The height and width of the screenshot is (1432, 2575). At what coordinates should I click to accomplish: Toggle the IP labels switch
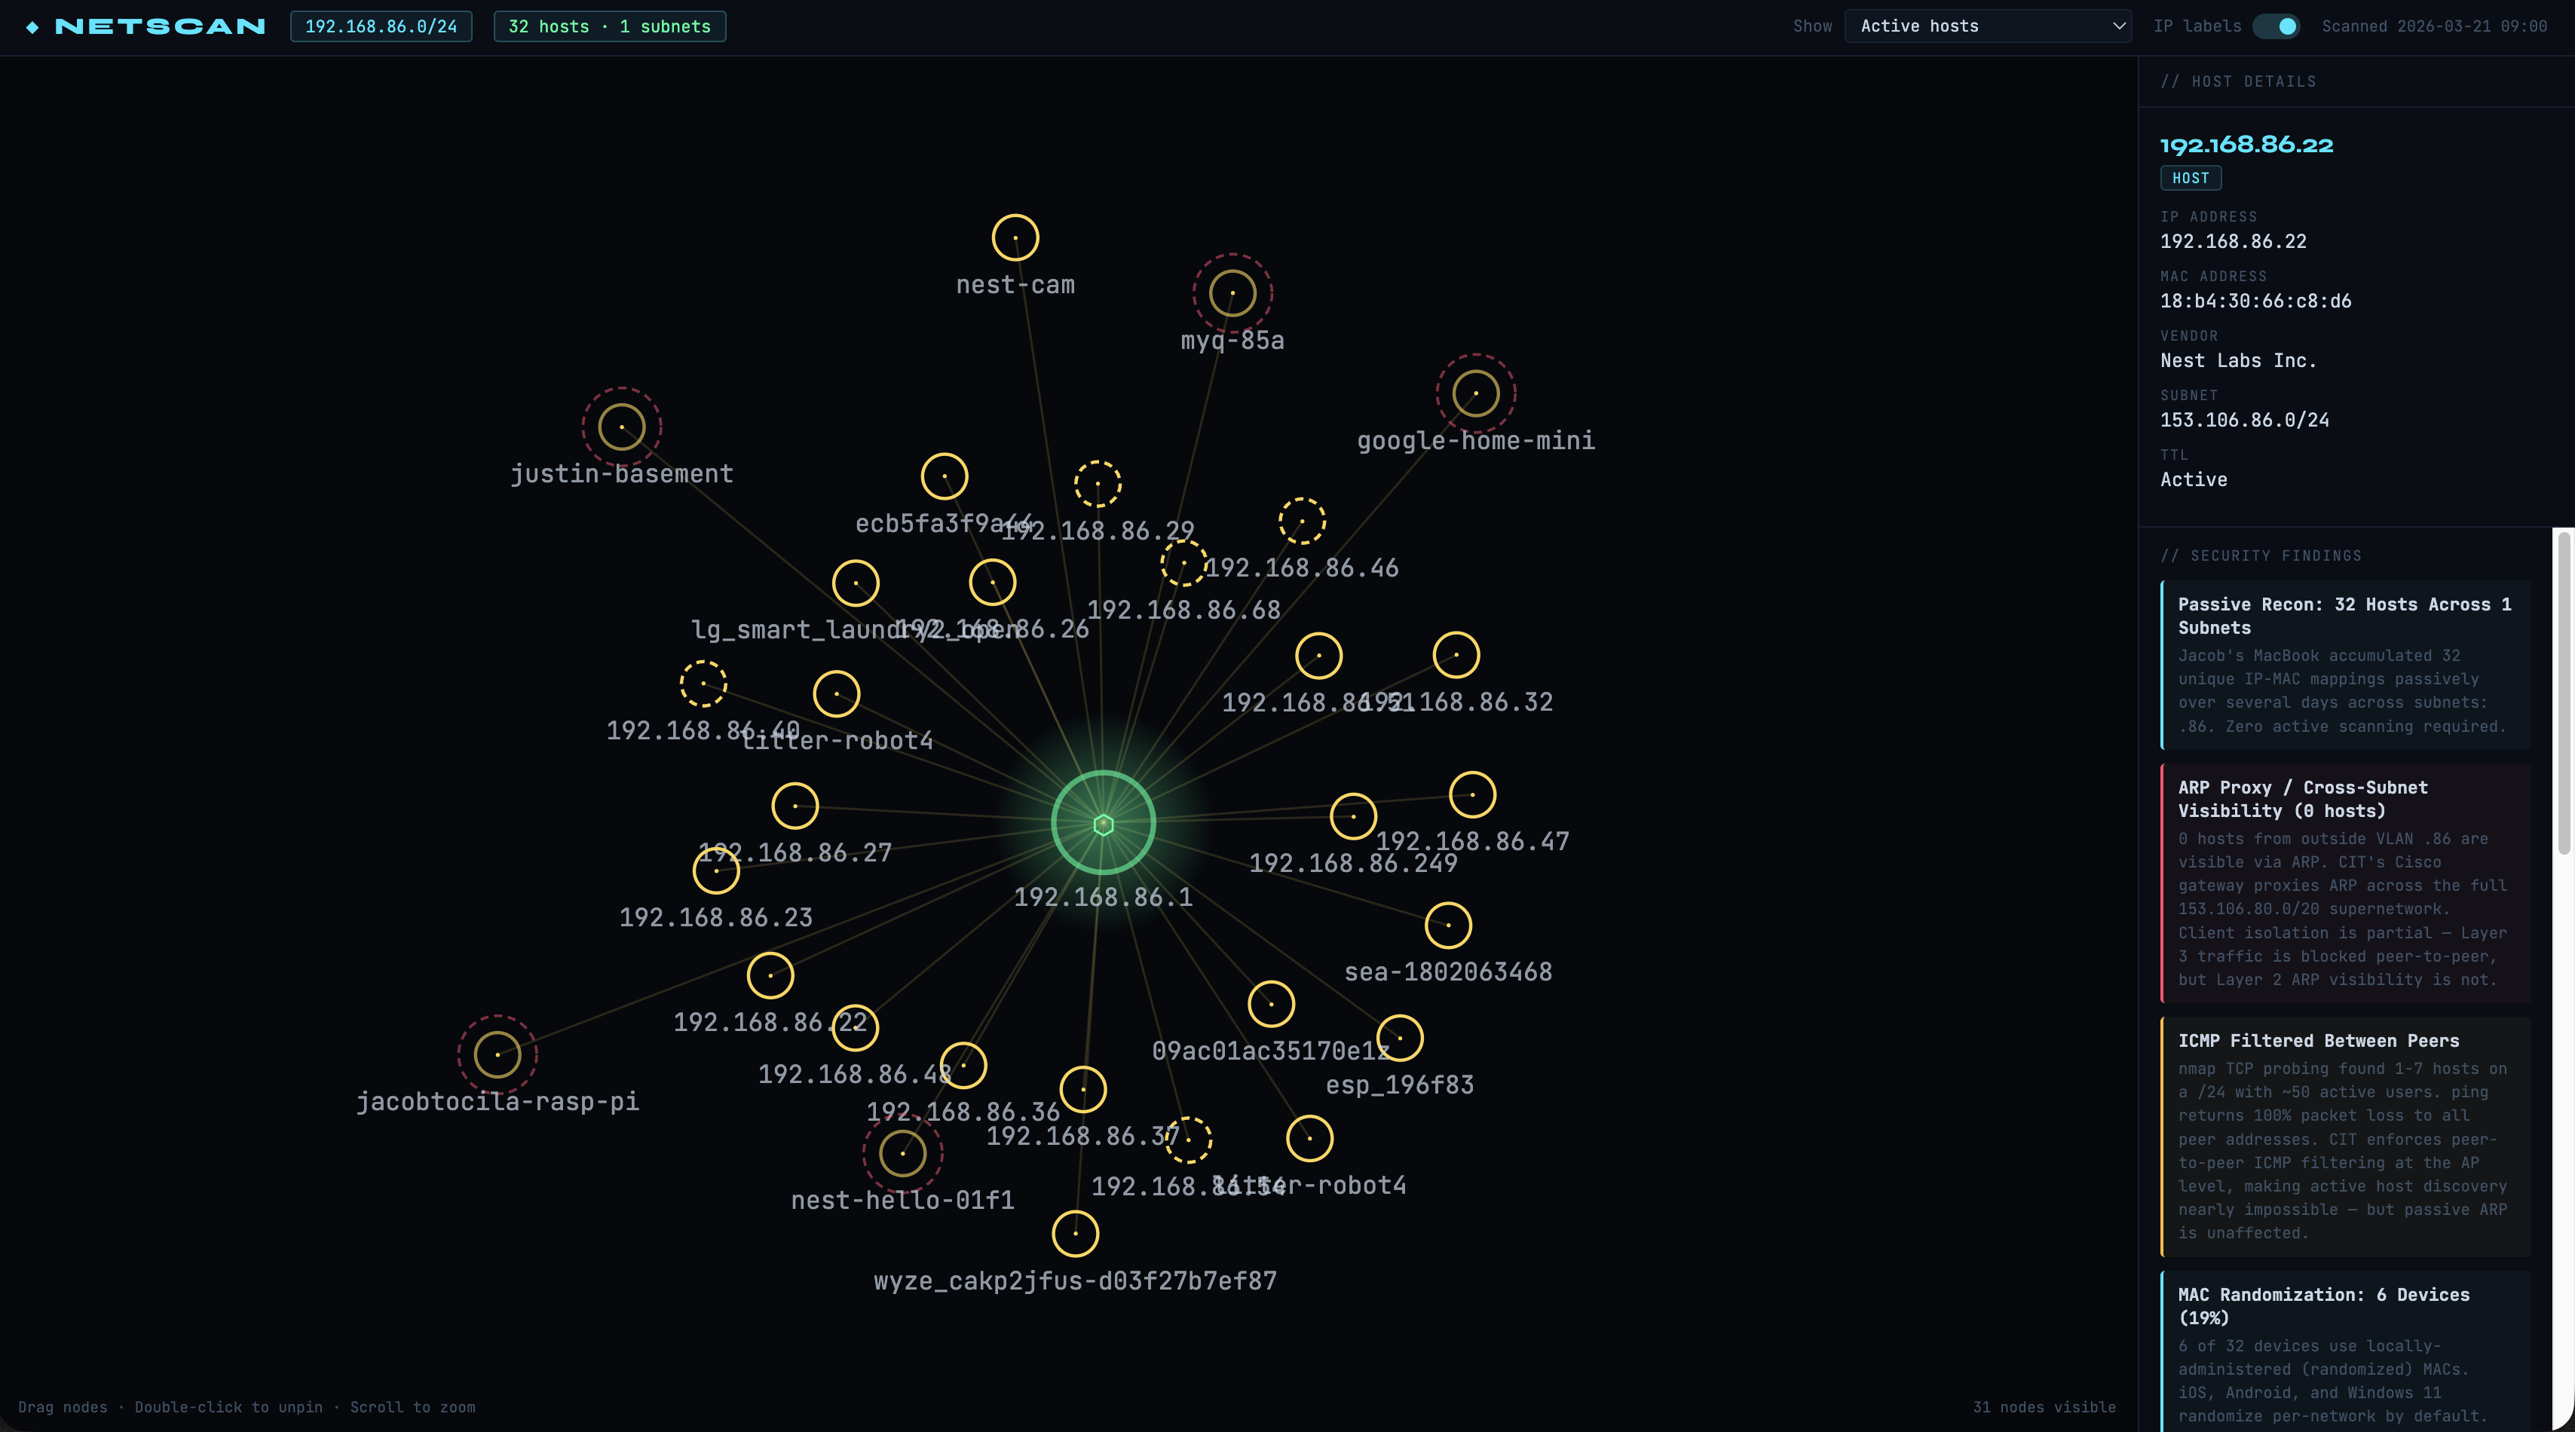click(x=2276, y=26)
